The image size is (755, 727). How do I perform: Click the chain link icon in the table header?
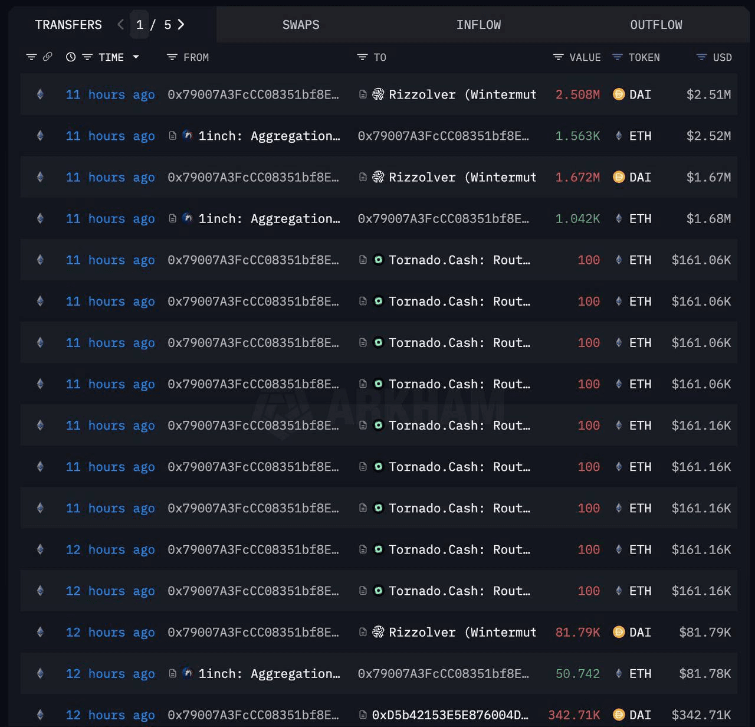[48, 57]
